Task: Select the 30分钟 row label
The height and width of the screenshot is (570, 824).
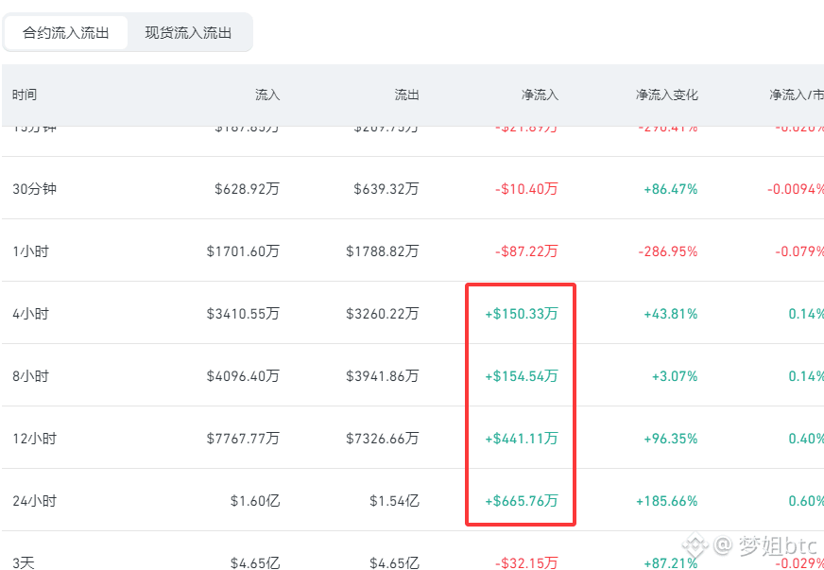Action: pos(35,189)
